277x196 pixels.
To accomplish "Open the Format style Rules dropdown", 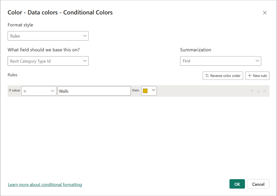I will (48, 36).
